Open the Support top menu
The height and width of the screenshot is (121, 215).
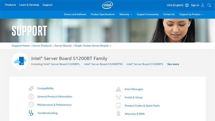(47, 5)
